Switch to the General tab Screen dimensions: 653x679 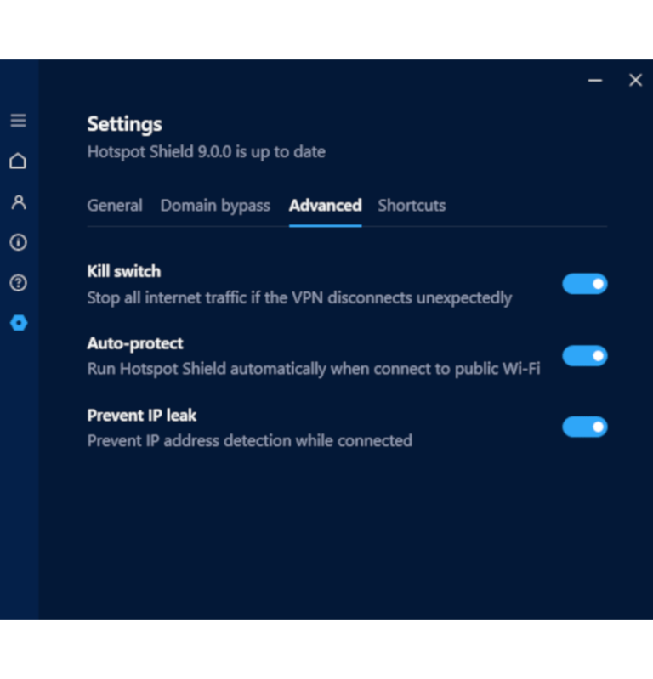pos(115,206)
